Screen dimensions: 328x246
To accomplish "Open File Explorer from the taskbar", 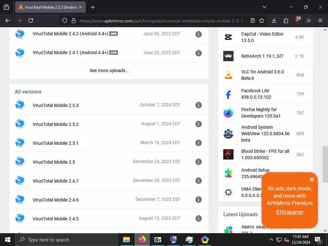I will point(126,240).
